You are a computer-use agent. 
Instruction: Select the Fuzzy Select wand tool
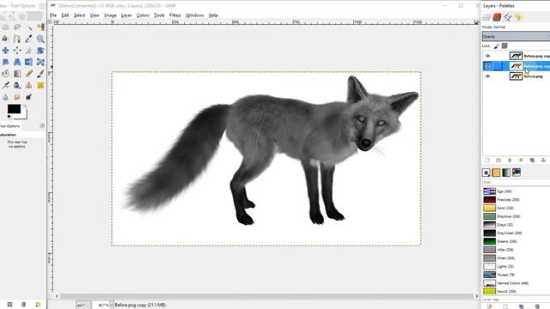coord(28,27)
